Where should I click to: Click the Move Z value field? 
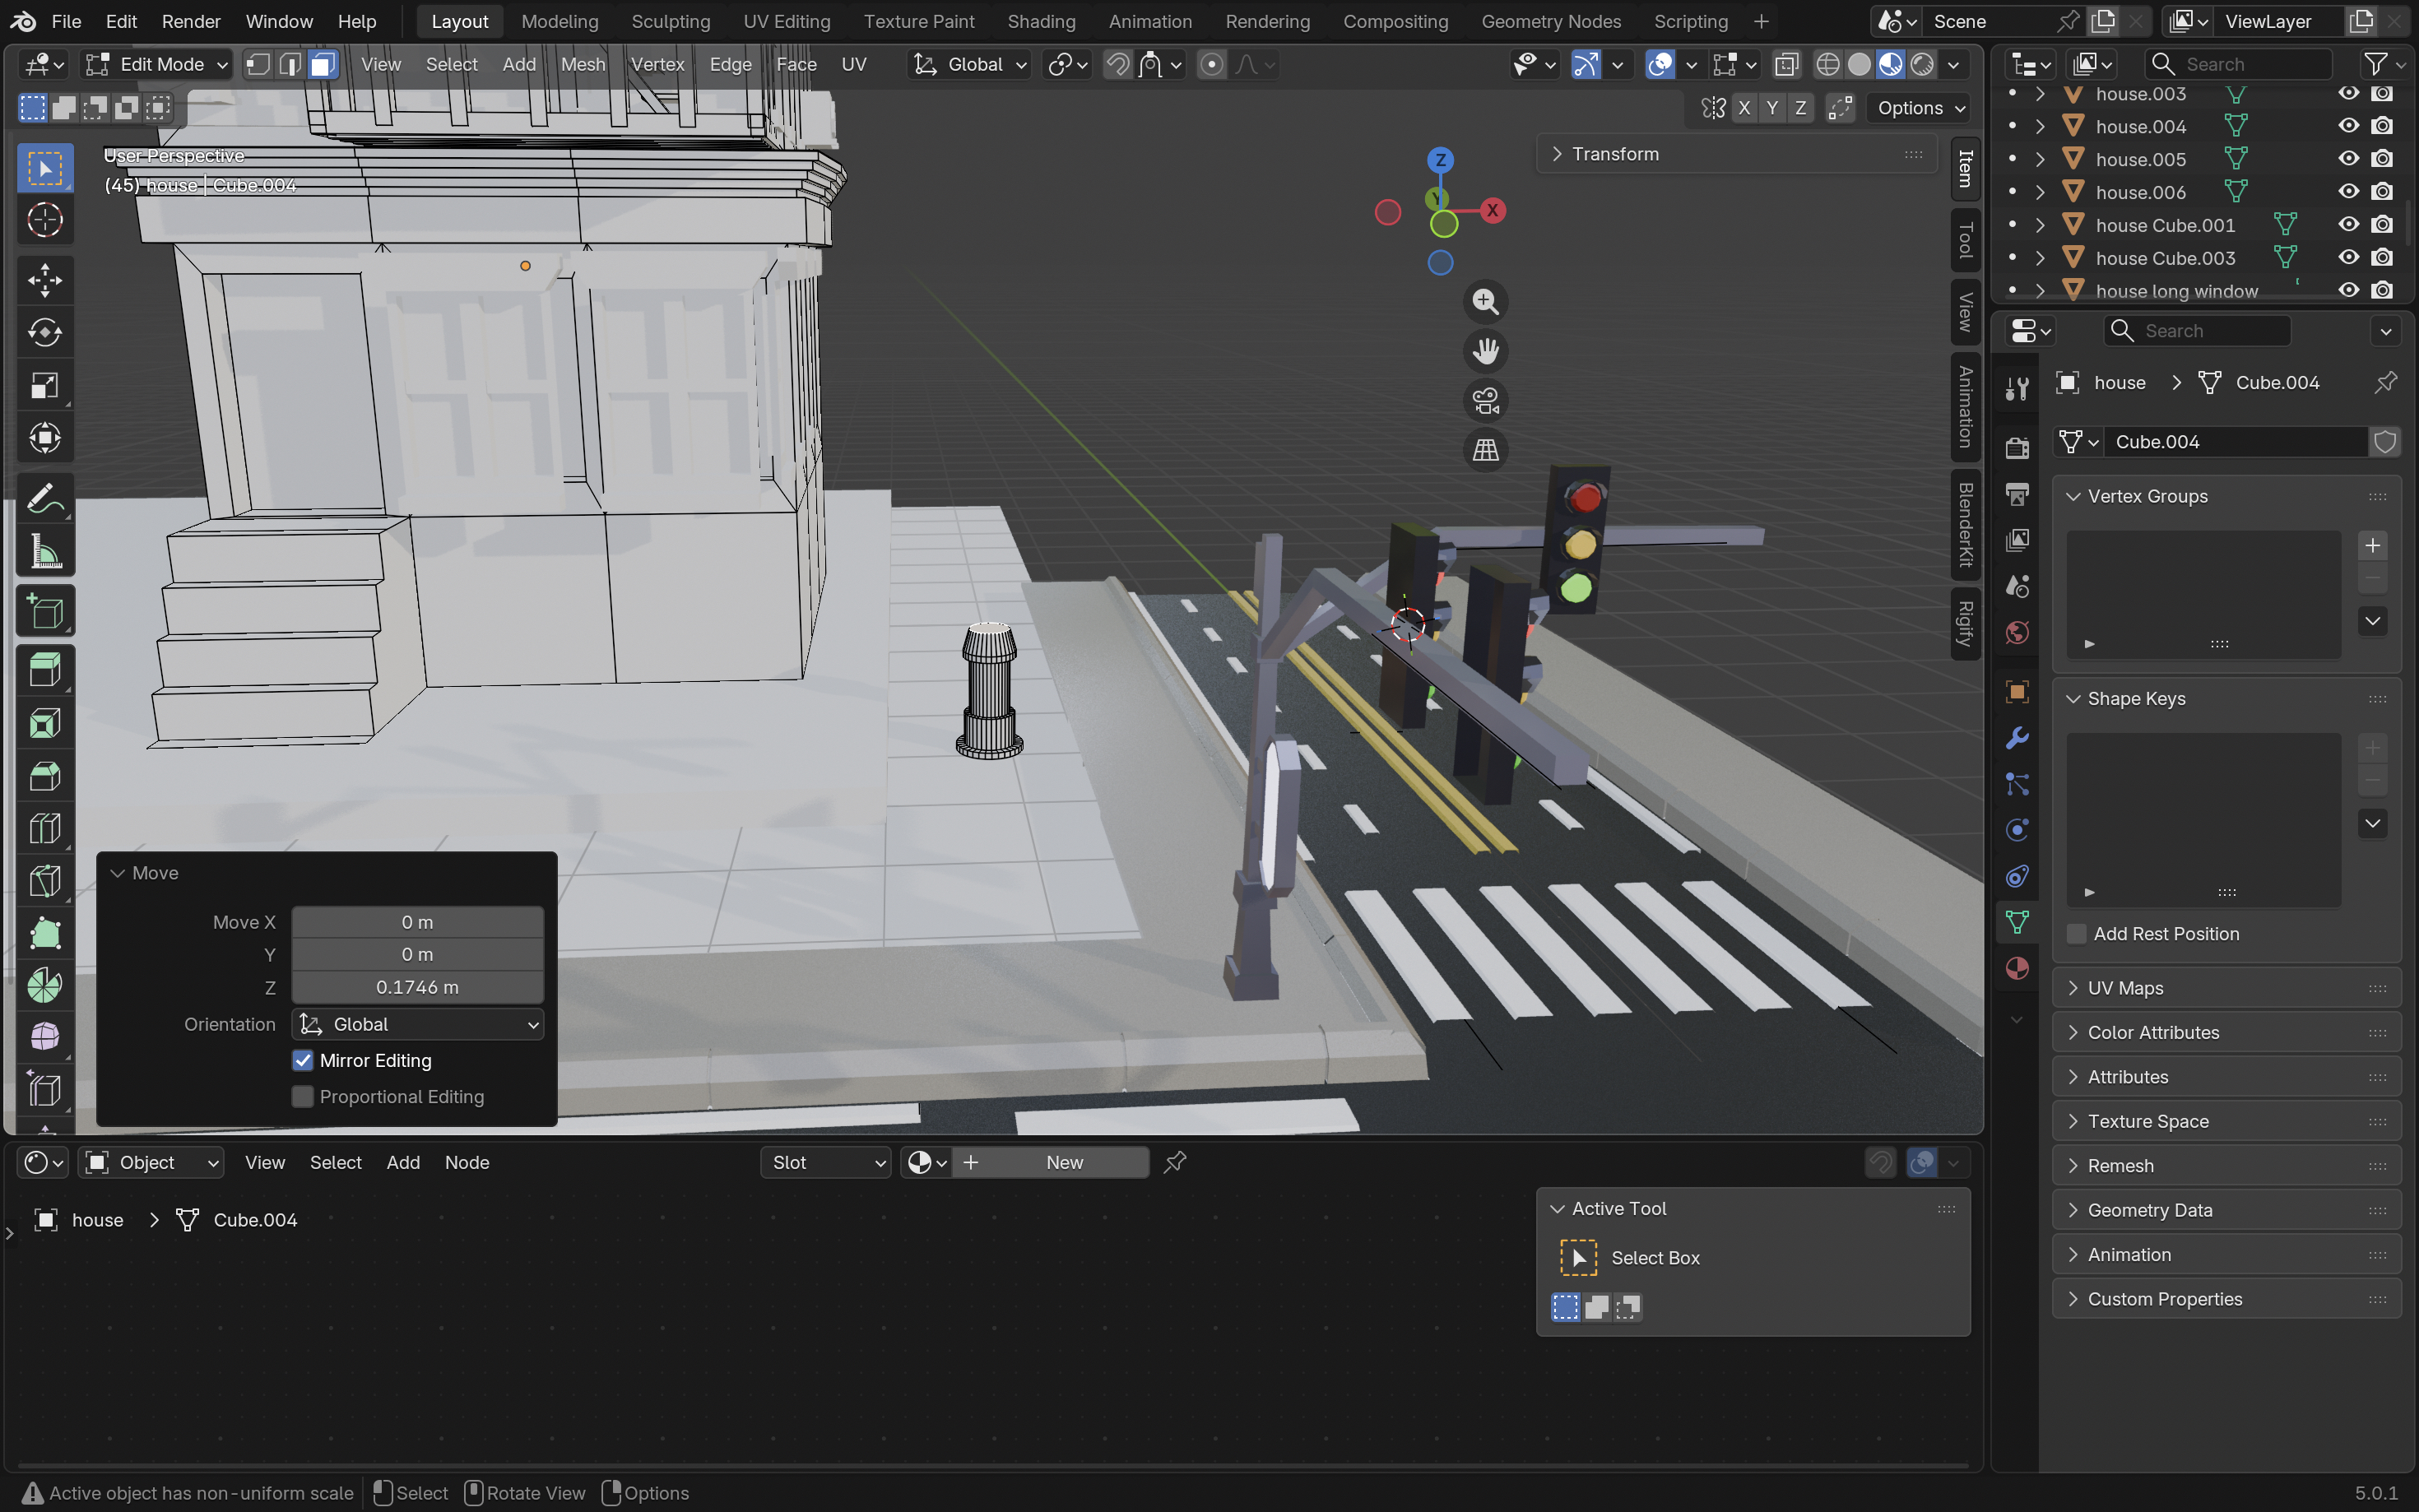coord(418,987)
